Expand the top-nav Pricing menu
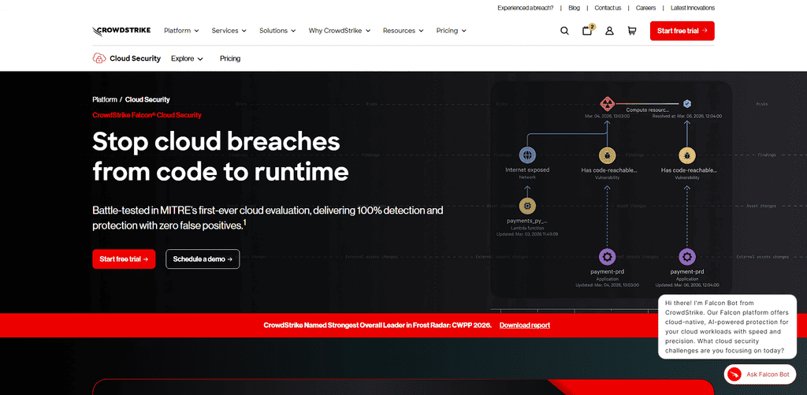The image size is (807, 395). (451, 31)
